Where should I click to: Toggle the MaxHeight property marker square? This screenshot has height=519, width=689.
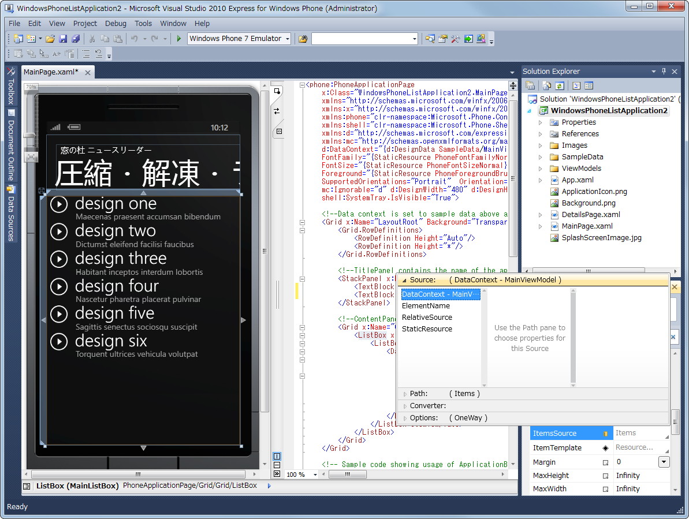coord(605,476)
